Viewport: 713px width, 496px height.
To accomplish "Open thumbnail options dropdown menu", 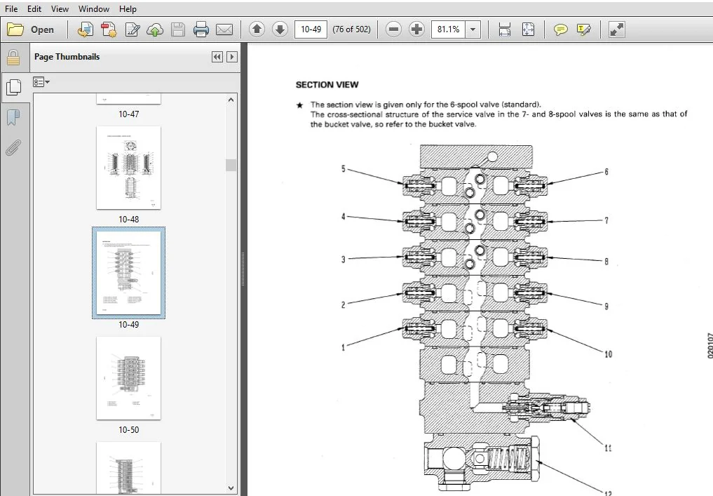I will (41, 82).
